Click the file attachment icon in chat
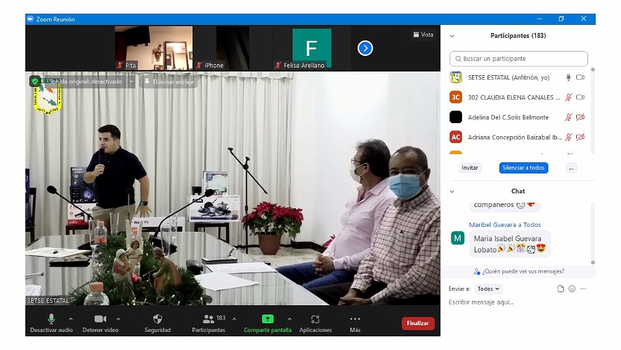This screenshot has height=350, width=621. 561,289
